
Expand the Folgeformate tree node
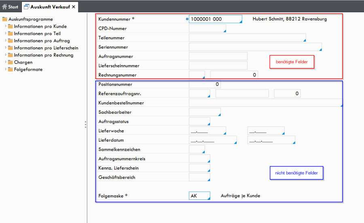pyautogui.click(x=6, y=69)
